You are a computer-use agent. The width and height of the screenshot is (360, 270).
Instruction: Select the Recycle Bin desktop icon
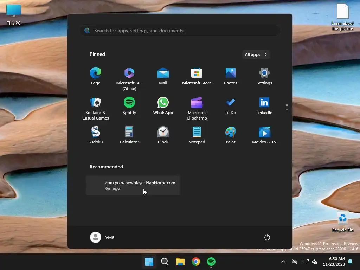342,221
